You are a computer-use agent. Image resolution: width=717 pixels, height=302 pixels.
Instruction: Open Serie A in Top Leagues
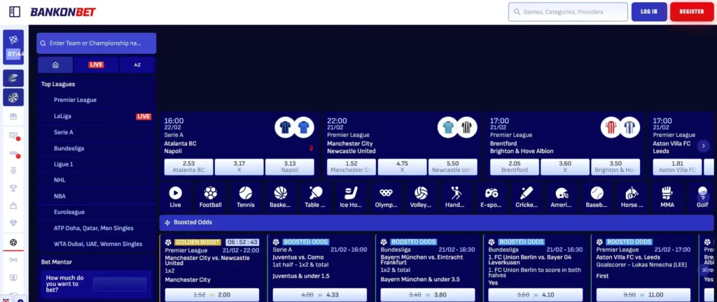96,132
